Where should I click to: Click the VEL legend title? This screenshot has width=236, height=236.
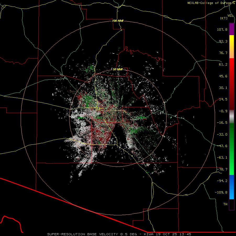pos(230,16)
